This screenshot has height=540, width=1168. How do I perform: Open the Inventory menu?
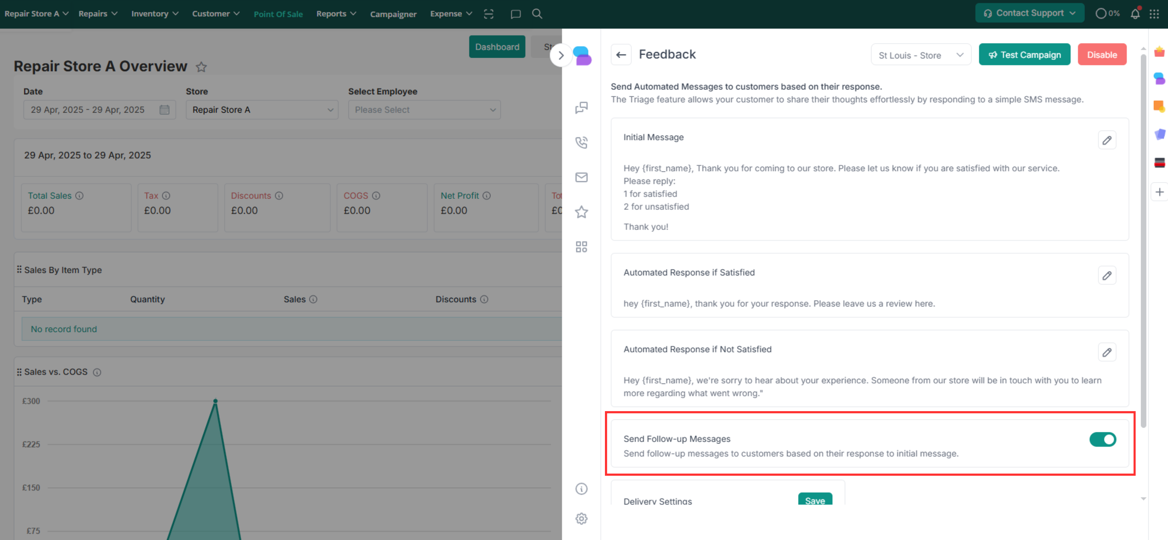[155, 13]
